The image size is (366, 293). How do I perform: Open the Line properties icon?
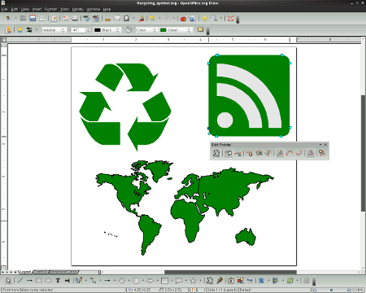[20, 30]
